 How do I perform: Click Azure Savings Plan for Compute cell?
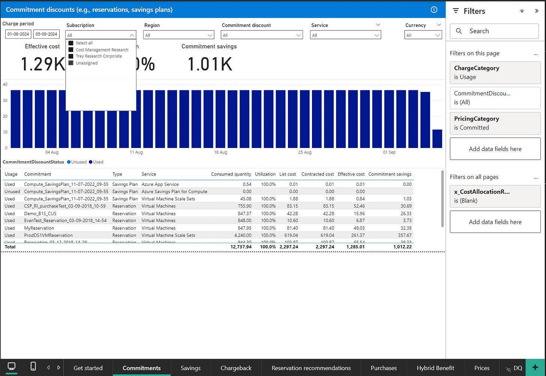174,192
